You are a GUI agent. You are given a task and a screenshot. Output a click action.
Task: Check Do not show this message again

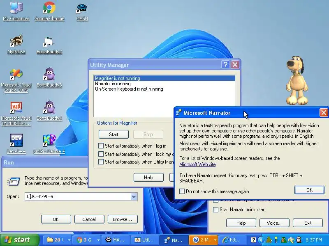tap(182, 191)
